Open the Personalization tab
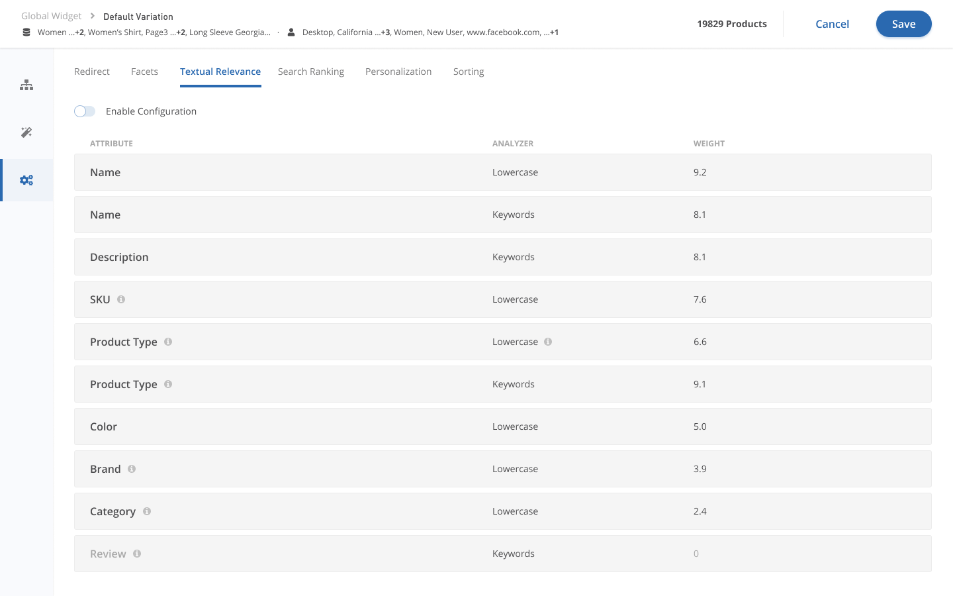The height and width of the screenshot is (596, 953). coord(398,72)
